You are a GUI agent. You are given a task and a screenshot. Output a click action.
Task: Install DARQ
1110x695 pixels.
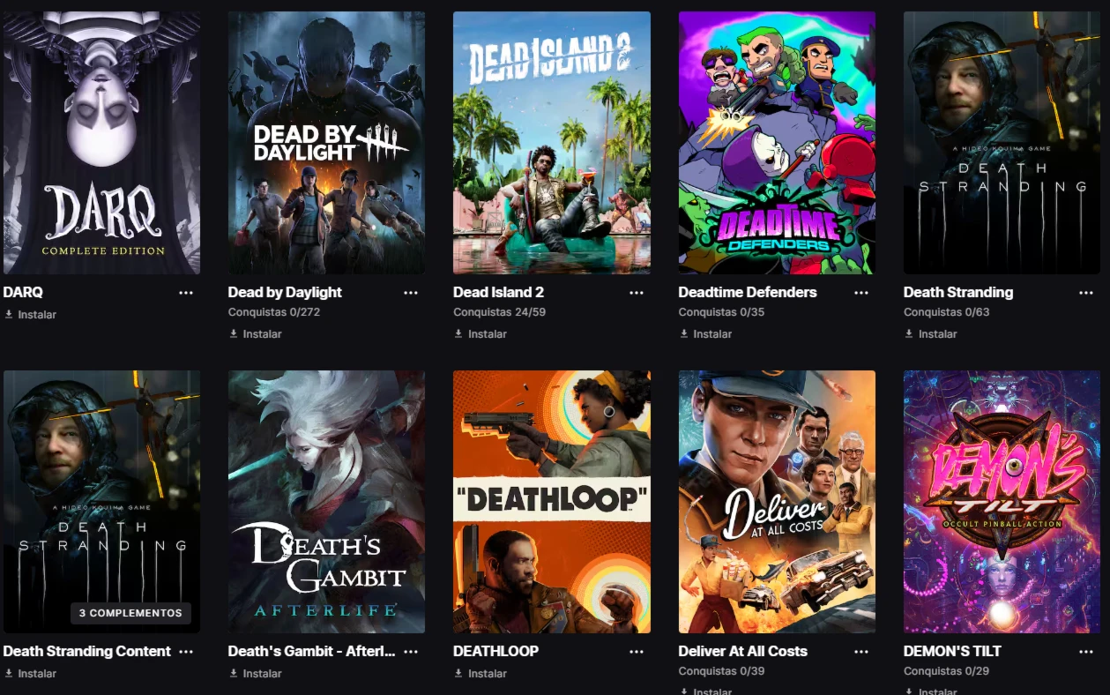coord(31,315)
